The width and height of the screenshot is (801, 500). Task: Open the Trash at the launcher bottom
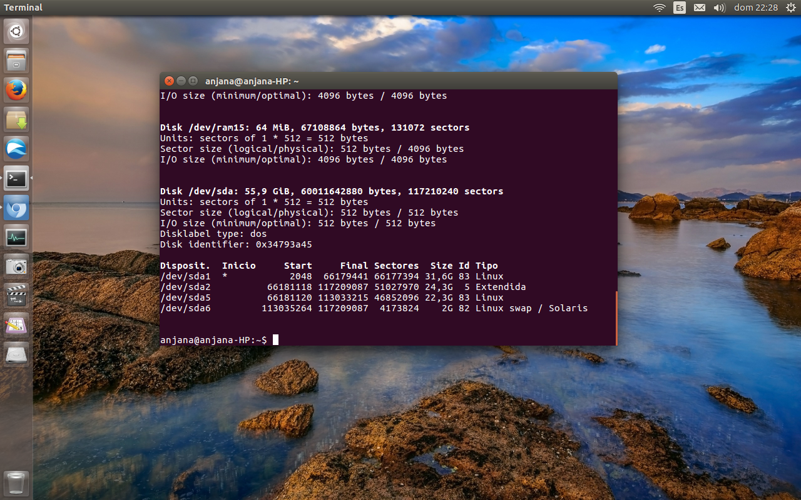click(16, 482)
